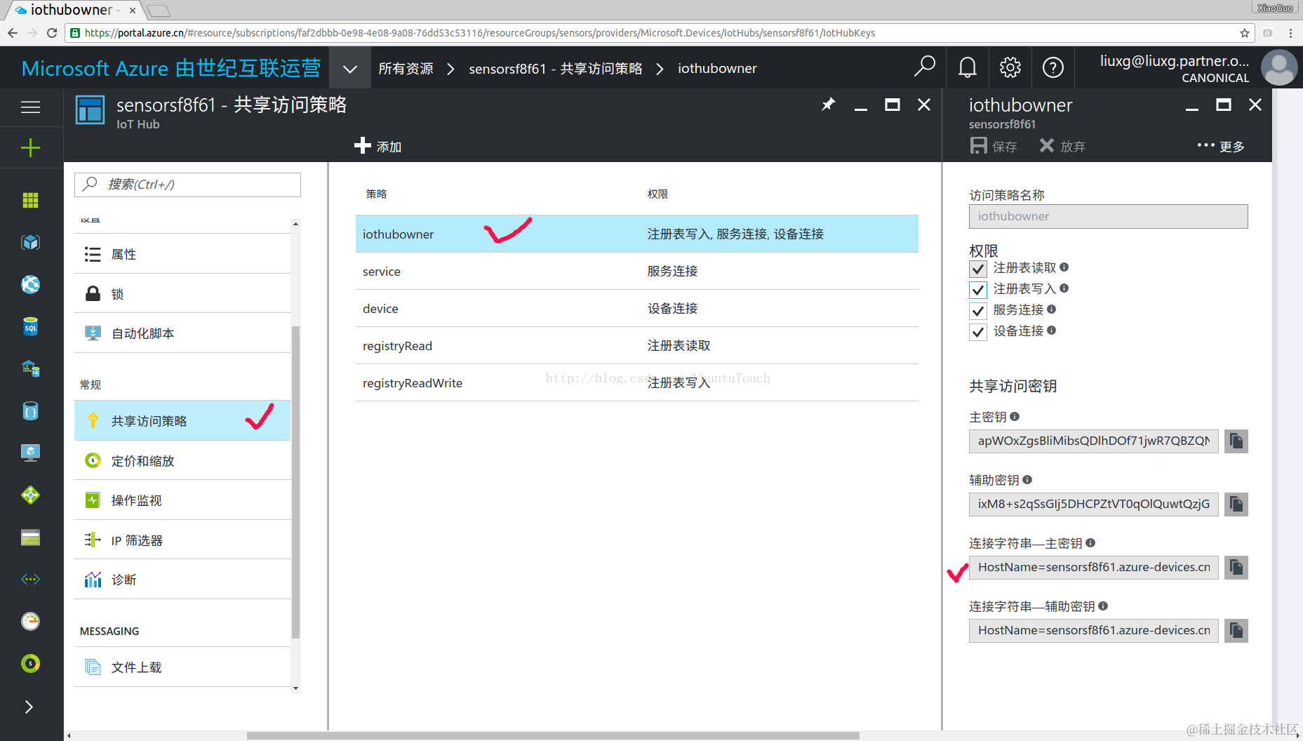Click the green plus new resource icon
Screen dimensions: 1303x741
[30, 147]
